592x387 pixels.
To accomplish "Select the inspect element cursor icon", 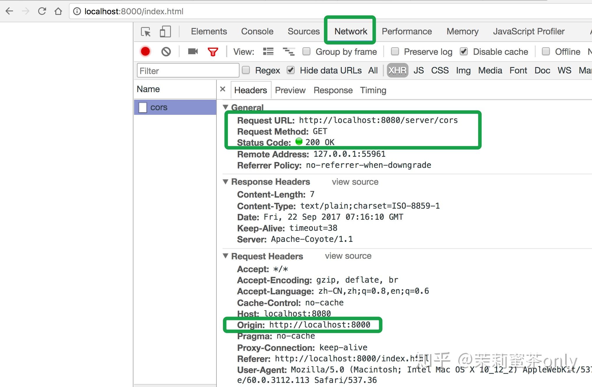I will [146, 31].
